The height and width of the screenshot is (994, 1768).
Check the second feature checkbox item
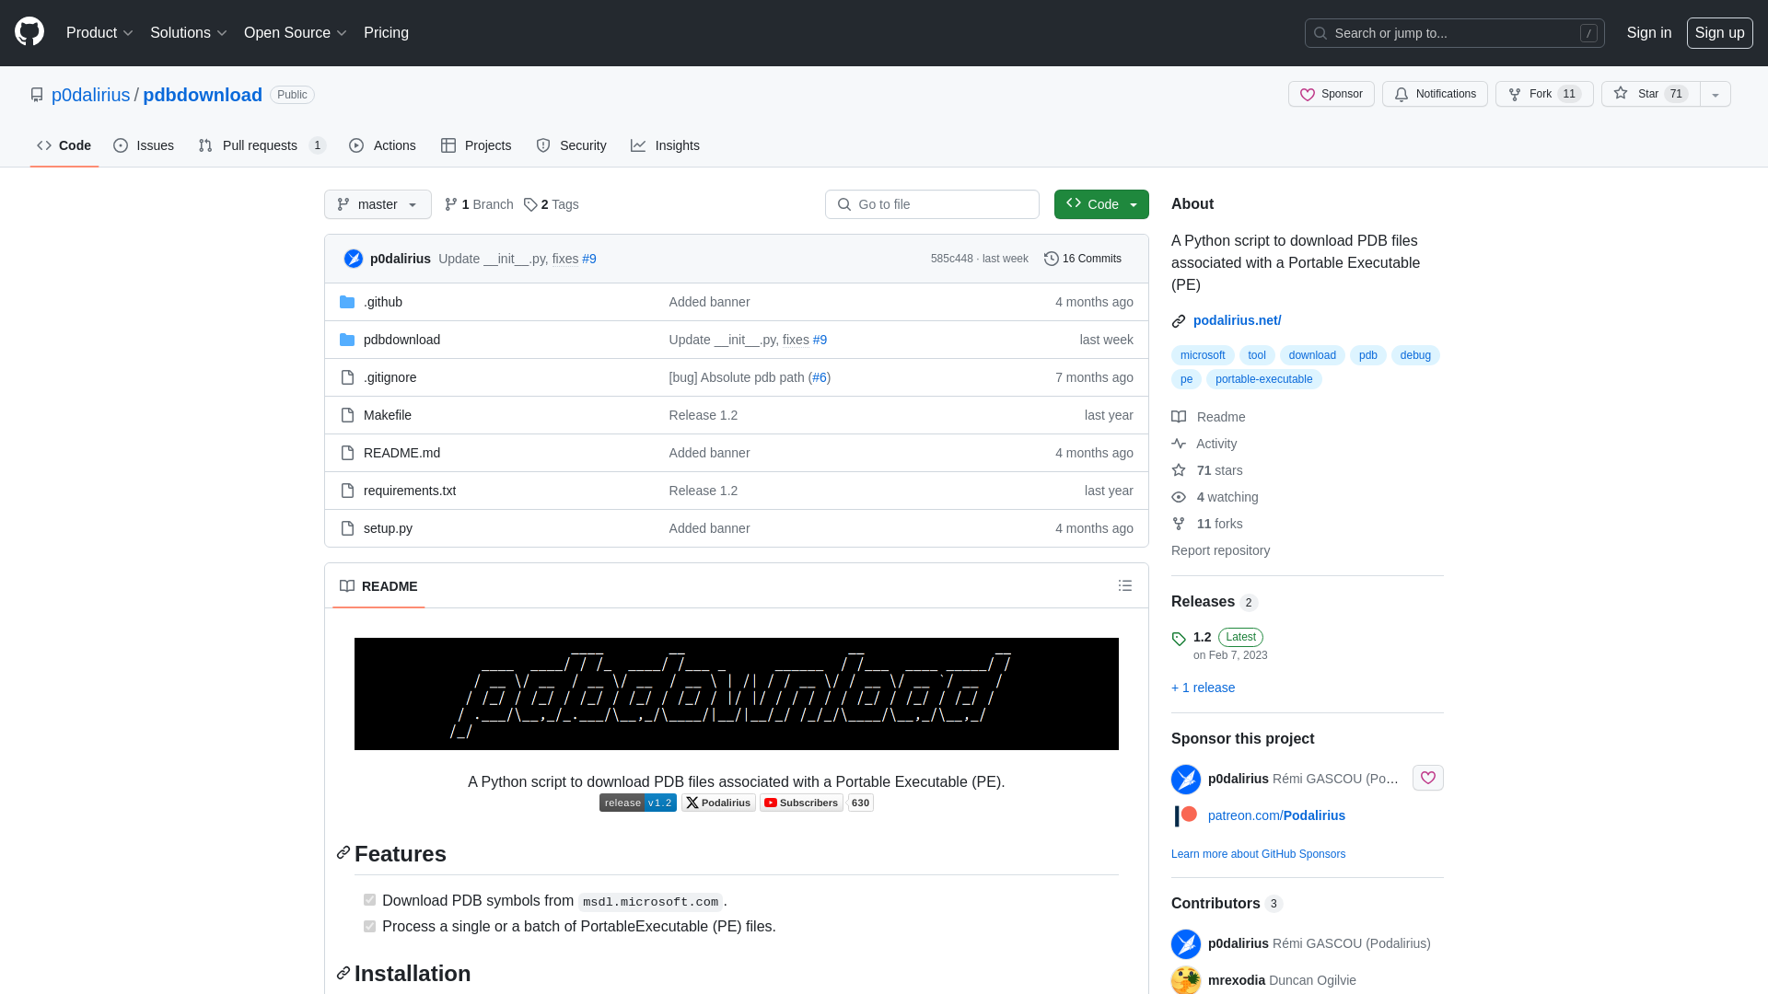tap(369, 926)
